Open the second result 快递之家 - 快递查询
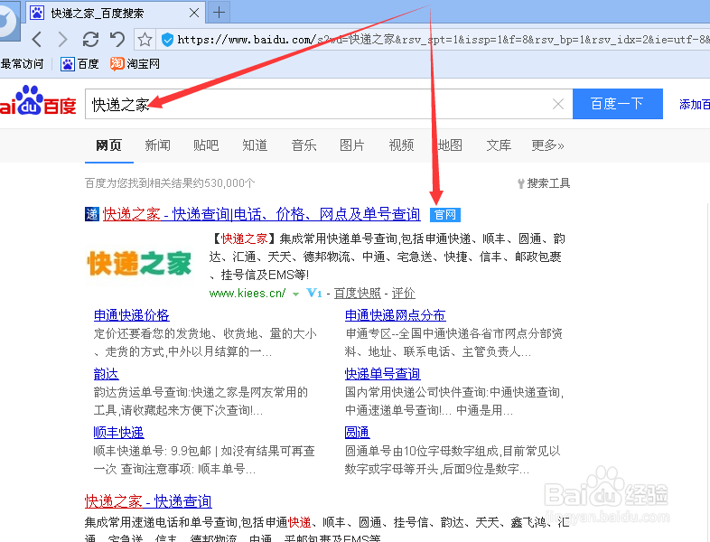Screen dimensions: 710x542 click(x=148, y=501)
